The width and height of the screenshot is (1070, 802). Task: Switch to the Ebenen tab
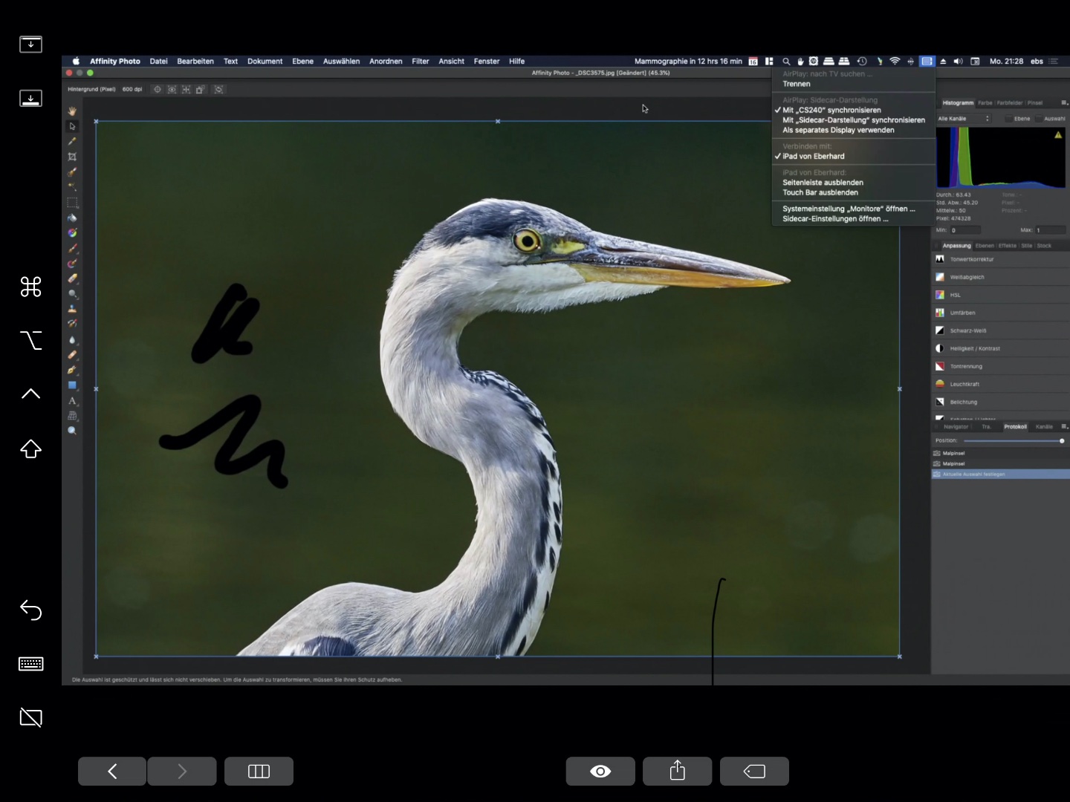point(985,246)
